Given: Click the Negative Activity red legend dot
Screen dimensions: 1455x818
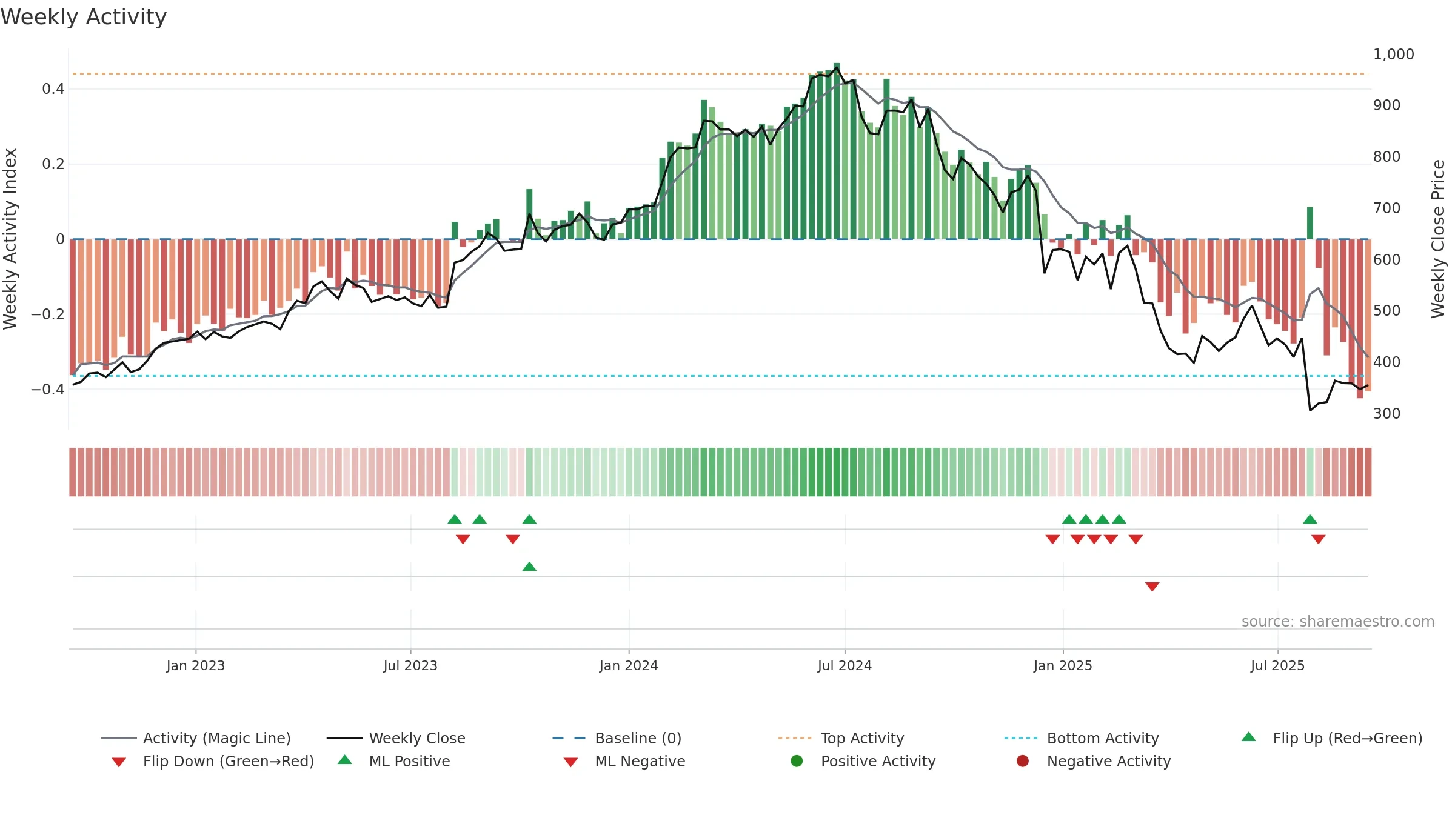Looking at the screenshot, I should tap(1023, 760).
